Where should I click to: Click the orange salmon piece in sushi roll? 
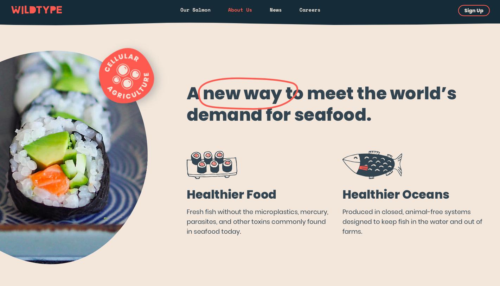coord(50,181)
